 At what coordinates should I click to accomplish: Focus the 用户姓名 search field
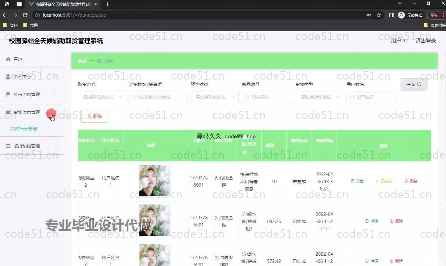click(371, 97)
